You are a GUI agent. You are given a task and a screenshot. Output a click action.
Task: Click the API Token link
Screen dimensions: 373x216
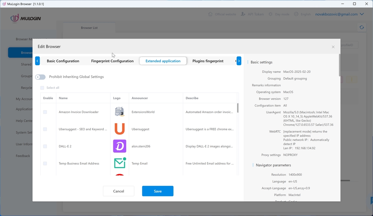click(x=256, y=14)
